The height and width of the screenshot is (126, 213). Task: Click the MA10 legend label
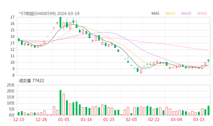(170, 13)
